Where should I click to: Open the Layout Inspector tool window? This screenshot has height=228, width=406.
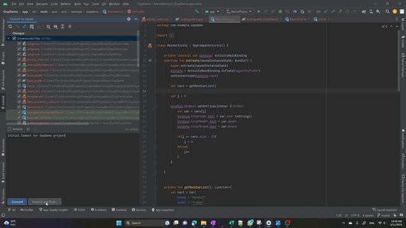point(385,210)
